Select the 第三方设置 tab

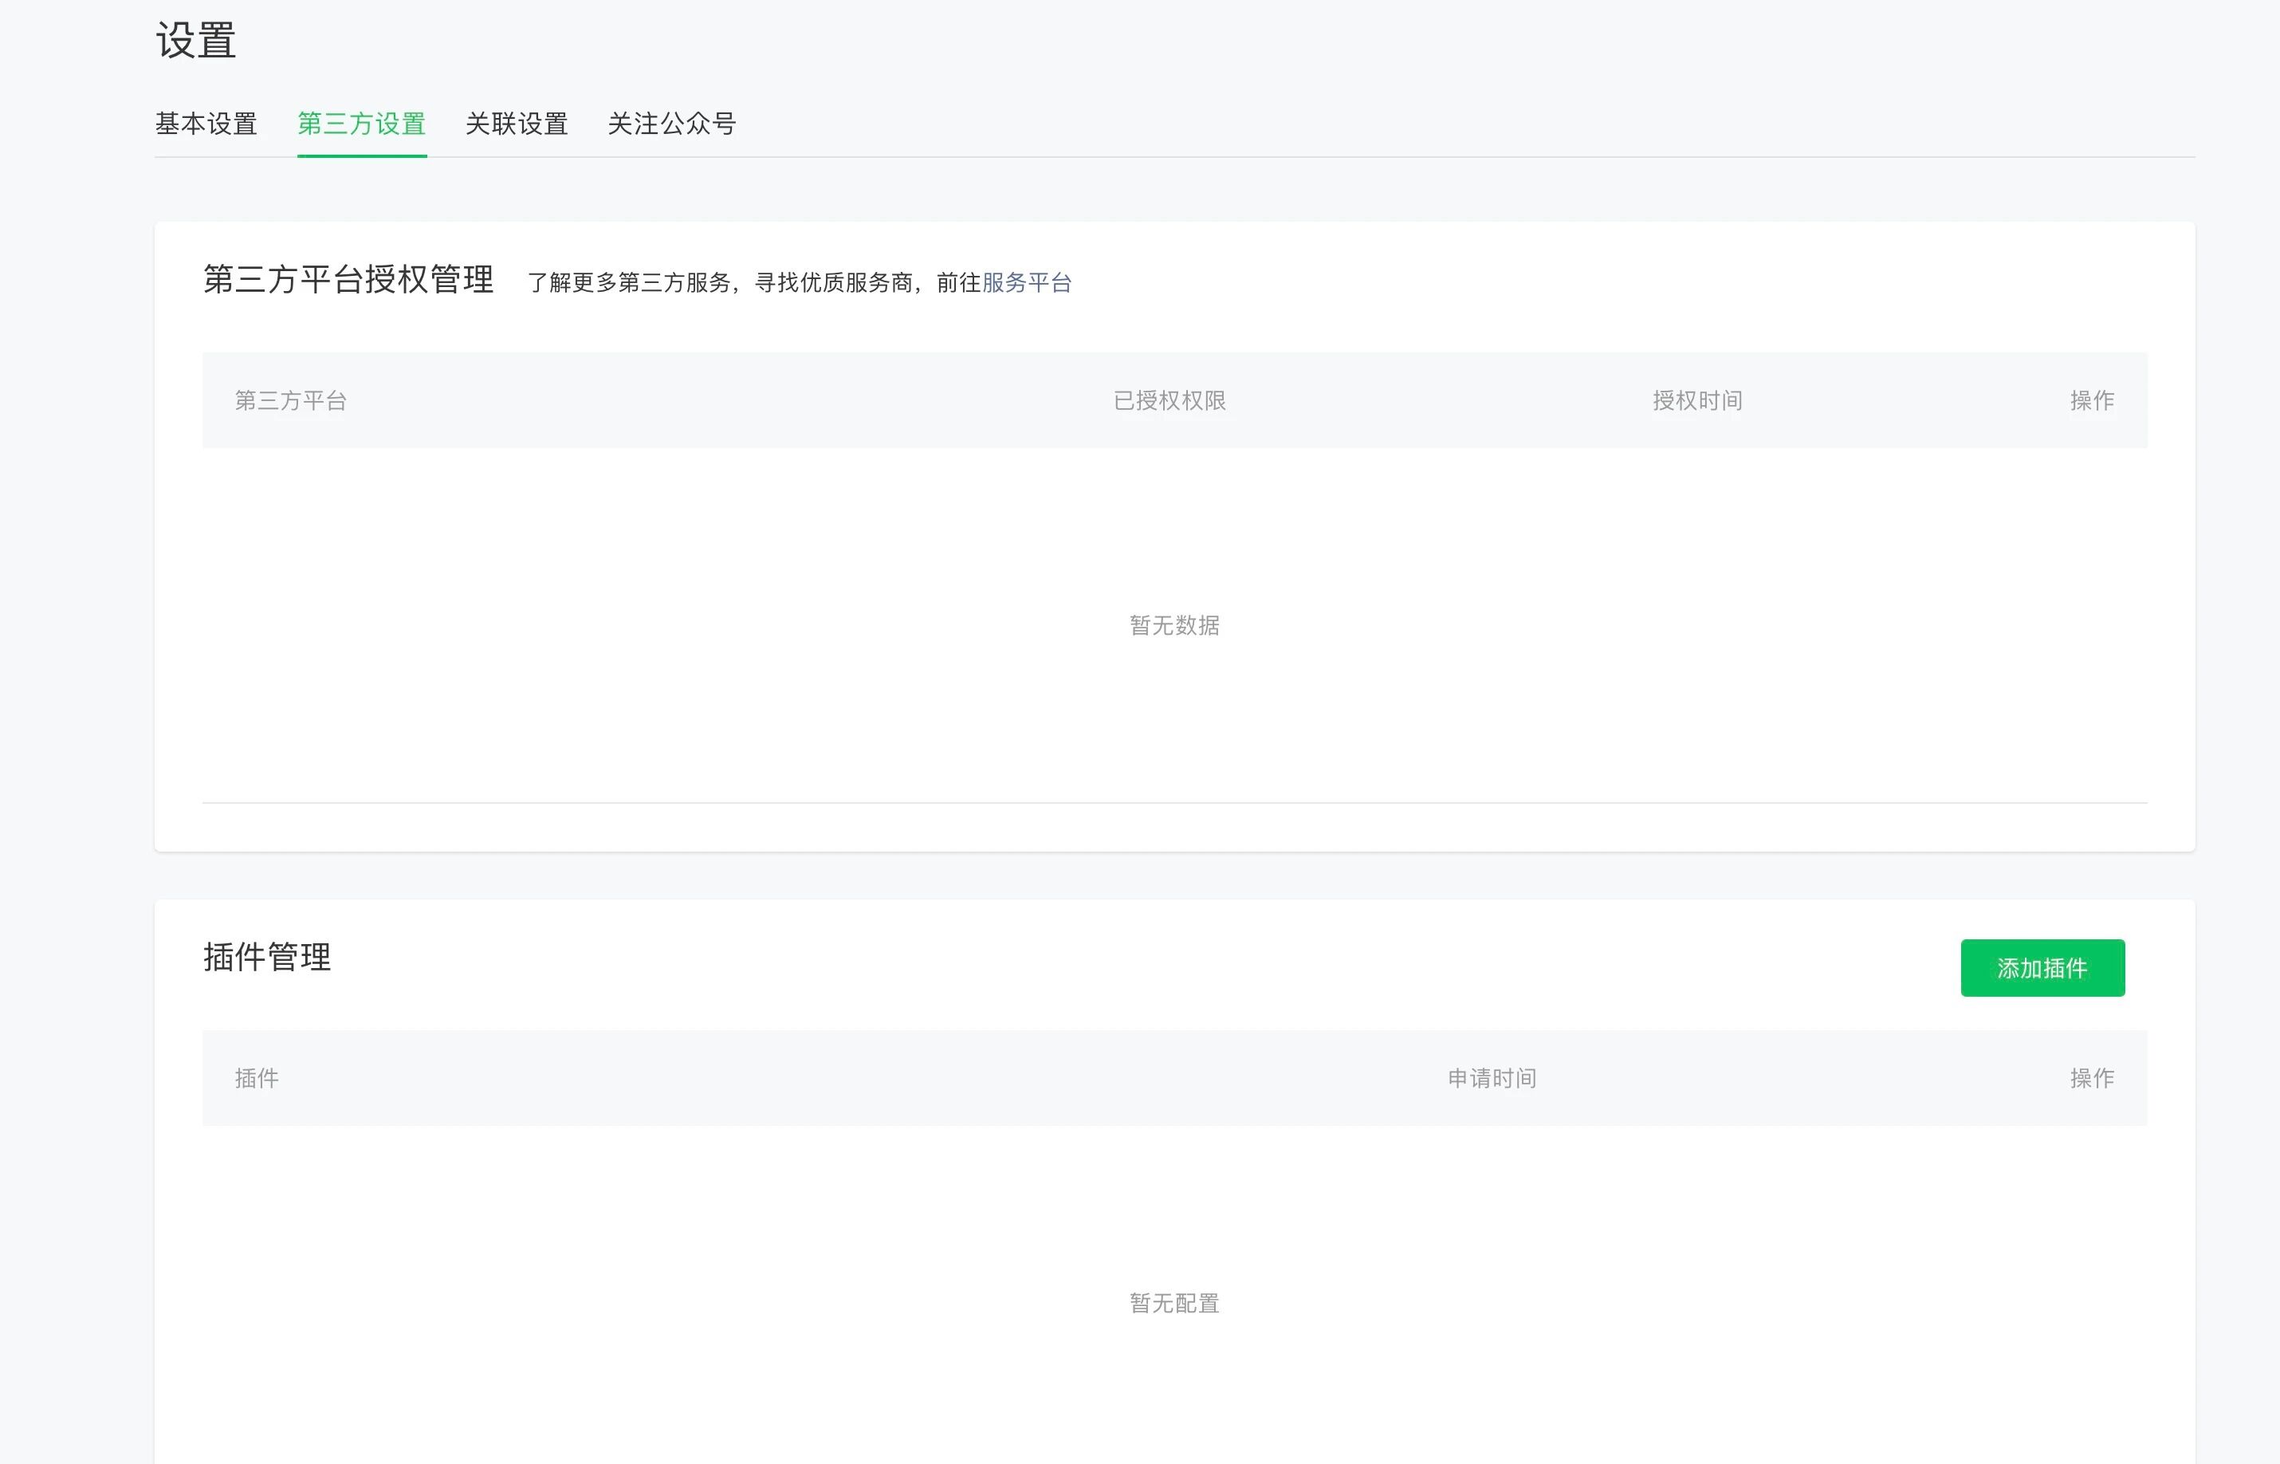(x=361, y=124)
